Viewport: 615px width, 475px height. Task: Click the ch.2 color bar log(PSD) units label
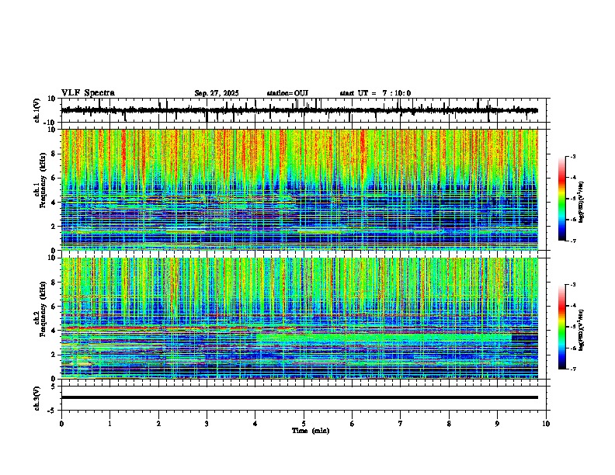582,330
